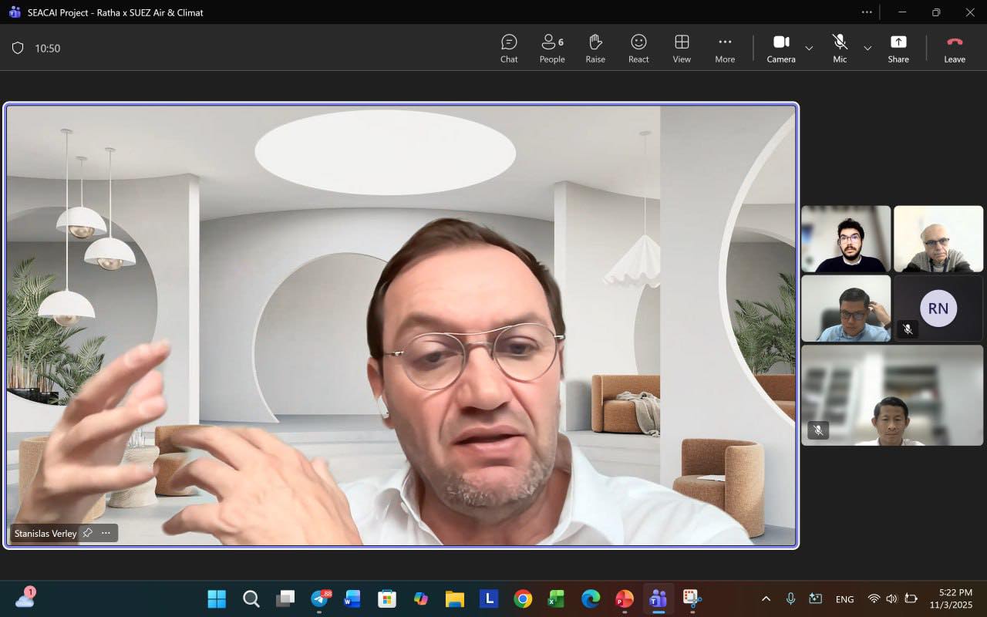
Task: Open the title bar ellipsis menu
Action: coord(867,12)
